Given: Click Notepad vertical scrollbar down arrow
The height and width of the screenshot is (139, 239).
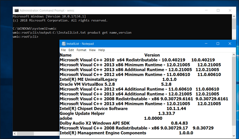Looking at the screenshot, I should pyautogui.click(x=234, y=136).
